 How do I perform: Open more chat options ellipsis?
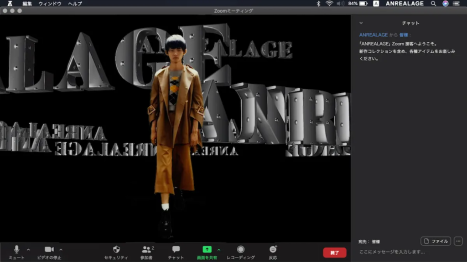click(x=458, y=241)
